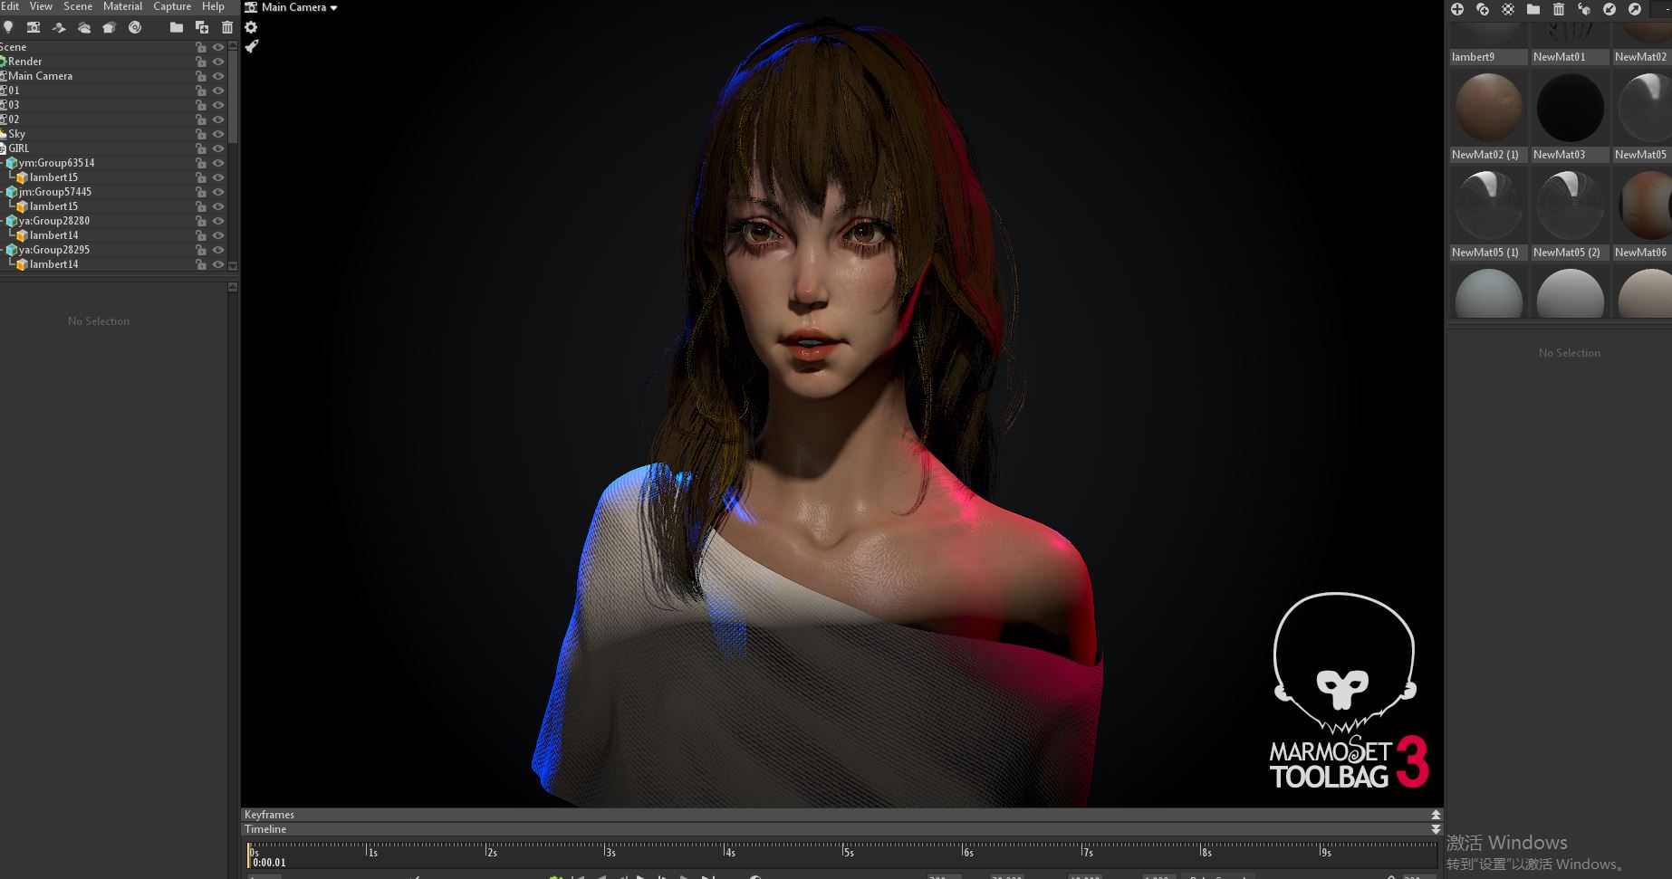Click the rocket icon in the viewport
The width and height of the screenshot is (1672, 879).
(252, 46)
